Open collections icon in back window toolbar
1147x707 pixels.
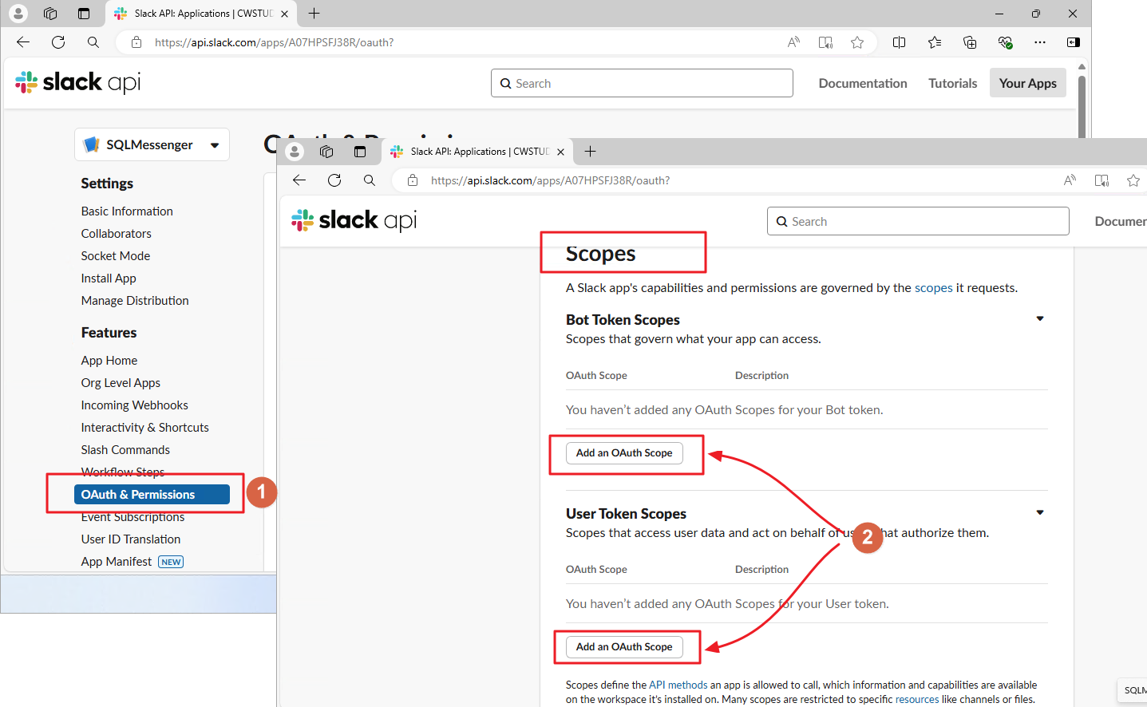[970, 42]
